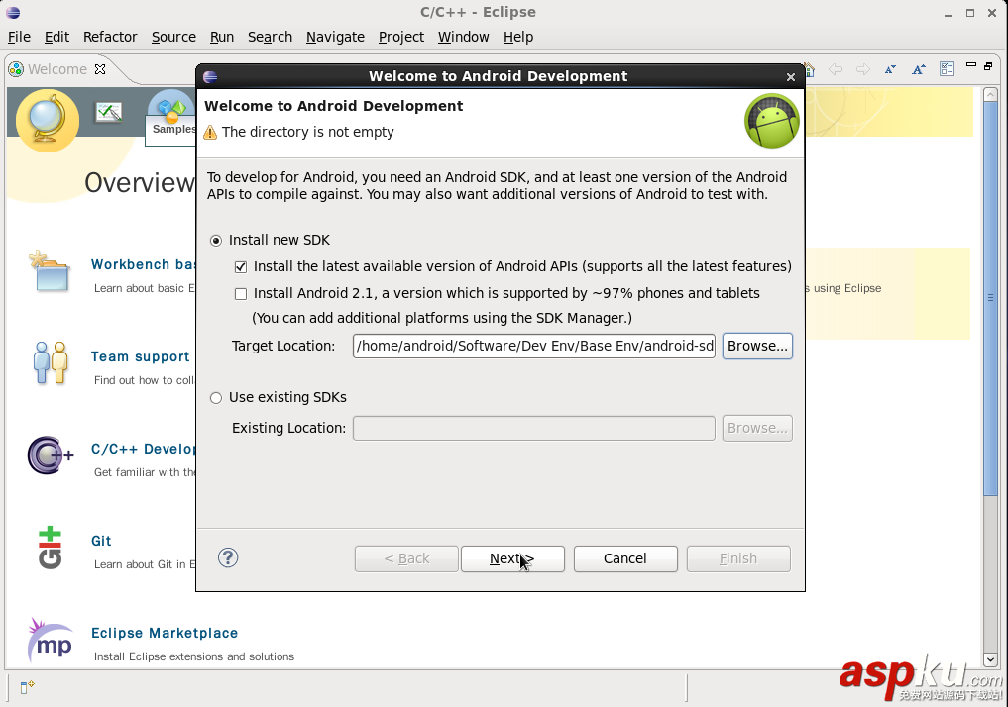Open the Eclipse Marketplace link
1008x707 pixels.
tap(165, 633)
